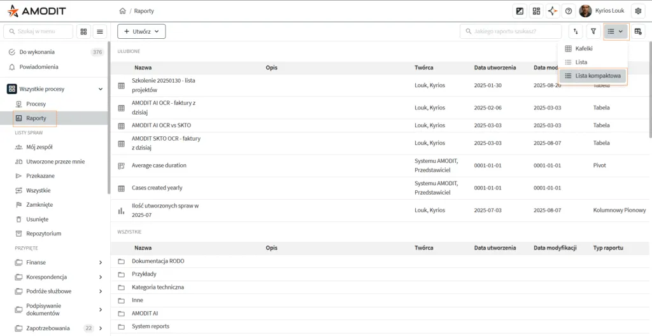This screenshot has height=336, width=652.
Task: Open the home icon in breadcrumb
Action: (x=122, y=11)
